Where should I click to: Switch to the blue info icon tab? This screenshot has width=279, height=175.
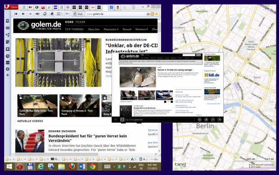click(112, 7)
